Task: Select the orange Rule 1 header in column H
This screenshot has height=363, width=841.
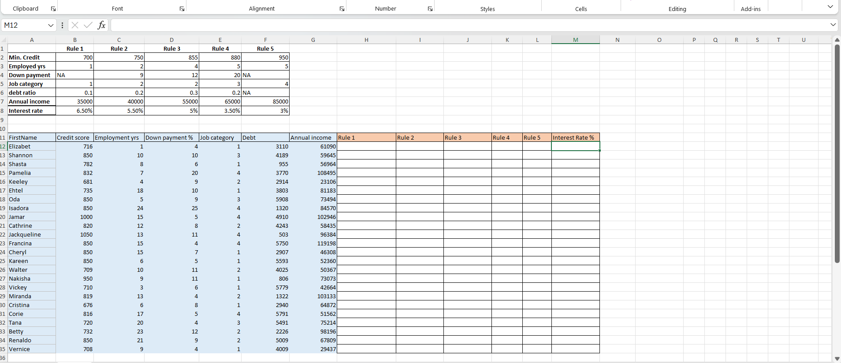Action: pos(366,137)
